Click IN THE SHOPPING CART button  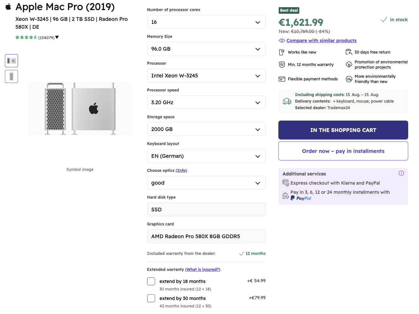(343, 130)
